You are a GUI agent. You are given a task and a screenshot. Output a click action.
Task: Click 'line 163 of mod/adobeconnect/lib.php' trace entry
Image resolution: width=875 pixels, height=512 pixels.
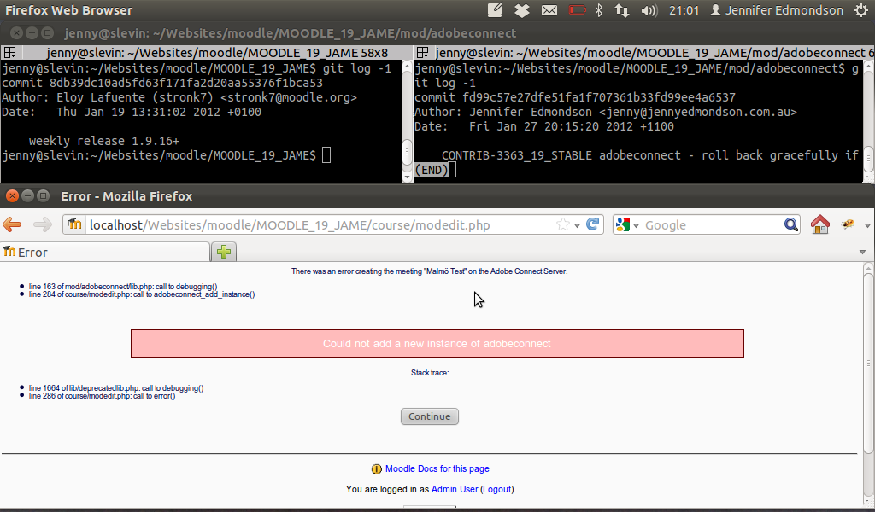click(x=123, y=287)
